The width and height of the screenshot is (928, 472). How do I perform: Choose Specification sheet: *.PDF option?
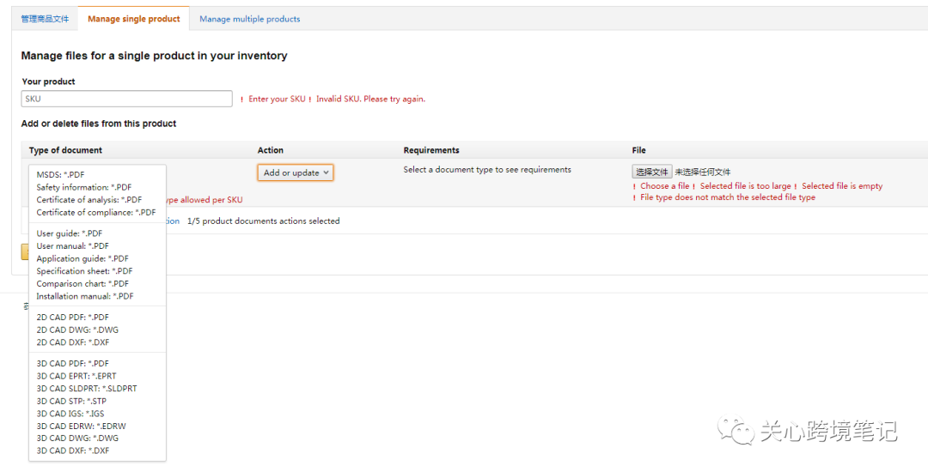click(x=84, y=271)
